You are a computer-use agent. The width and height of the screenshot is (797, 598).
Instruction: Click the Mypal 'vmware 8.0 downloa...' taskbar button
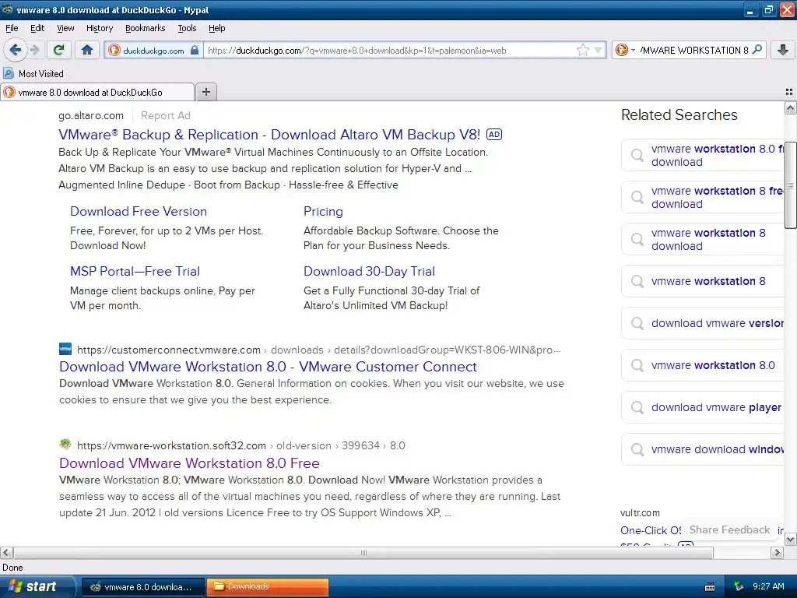coord(144,586)
